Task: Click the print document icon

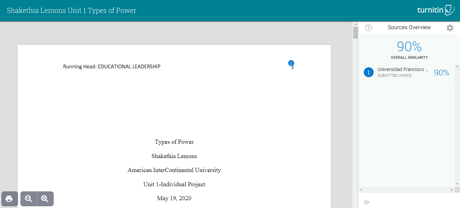Action: pyautogui.click(x=10, y=199)
